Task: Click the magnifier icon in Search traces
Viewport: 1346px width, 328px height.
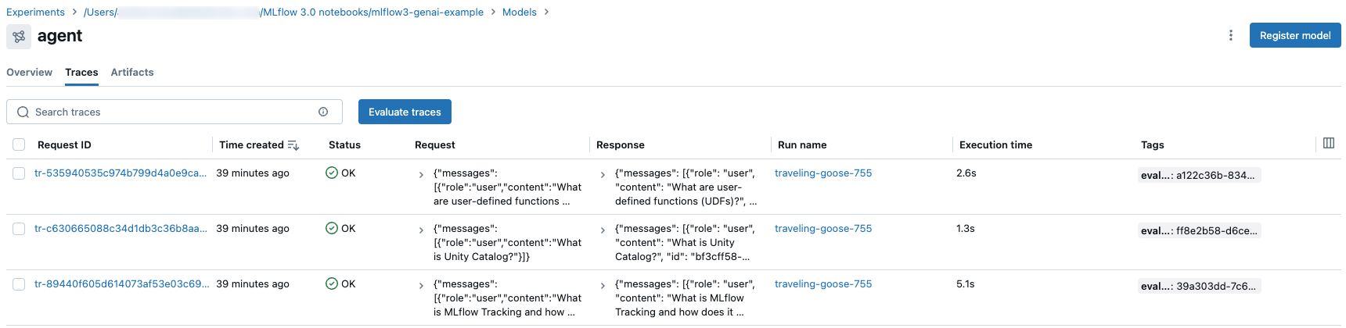Action: point(23,112)
